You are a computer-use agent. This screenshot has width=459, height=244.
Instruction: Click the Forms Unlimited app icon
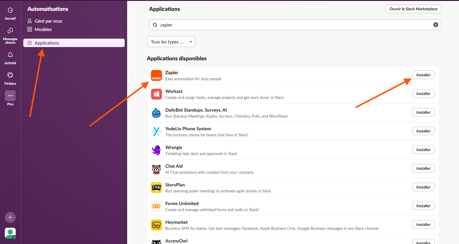[156, 206]
